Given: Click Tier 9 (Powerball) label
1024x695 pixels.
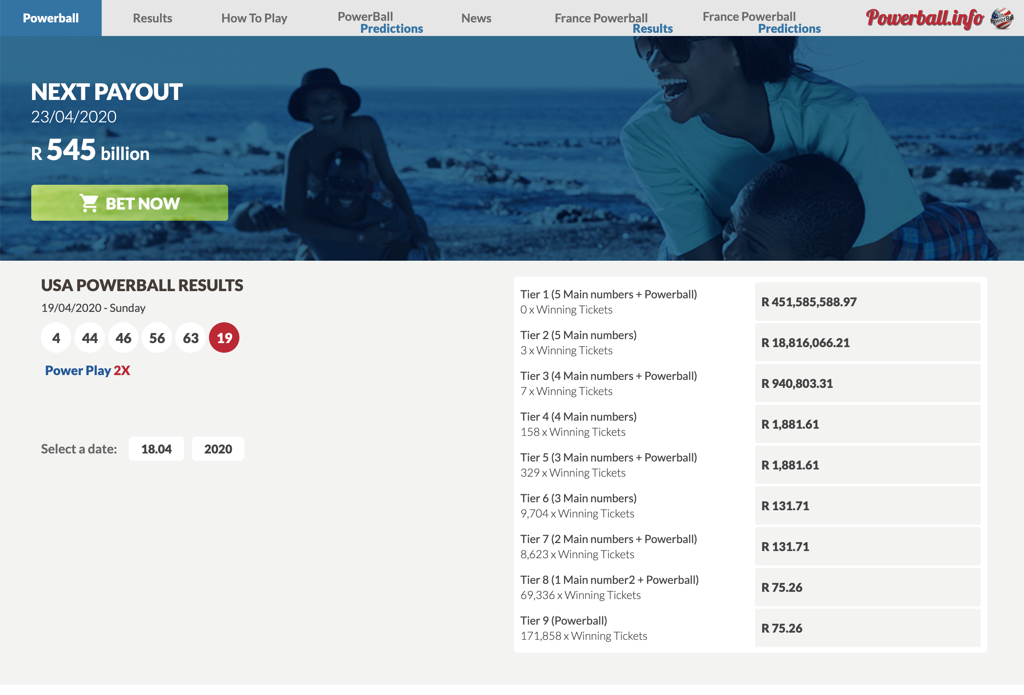Looking at the screenshot, I should click(x=564, y=621).
